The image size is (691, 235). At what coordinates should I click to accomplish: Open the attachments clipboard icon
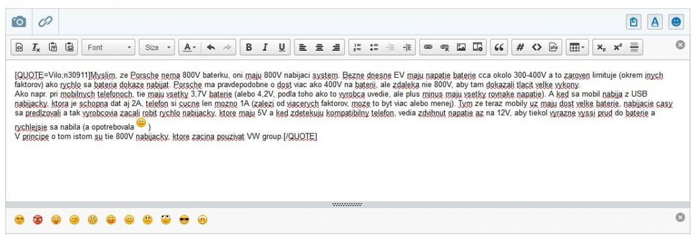[x=634, y=22]
